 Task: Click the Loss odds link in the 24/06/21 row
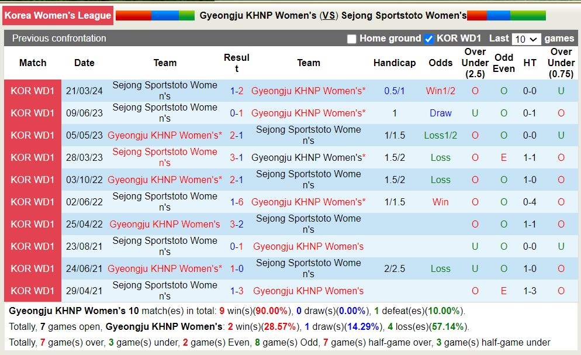pos(440,268)
